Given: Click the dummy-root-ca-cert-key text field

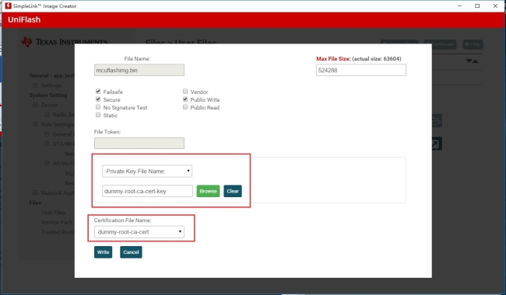Looking at the screenshot, I should pos(147,191).
